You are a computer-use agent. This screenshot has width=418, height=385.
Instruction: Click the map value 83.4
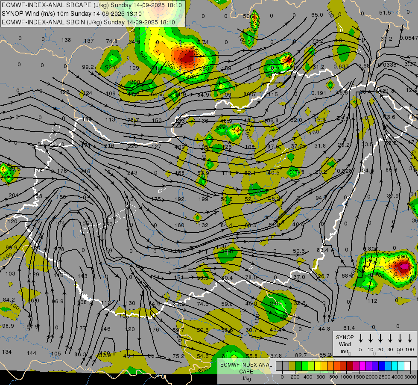pyautogui.click(x=322, y=250)
